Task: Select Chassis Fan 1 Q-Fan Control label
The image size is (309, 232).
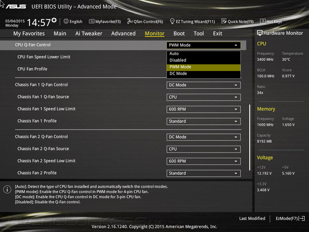Action: click(41, 85)
